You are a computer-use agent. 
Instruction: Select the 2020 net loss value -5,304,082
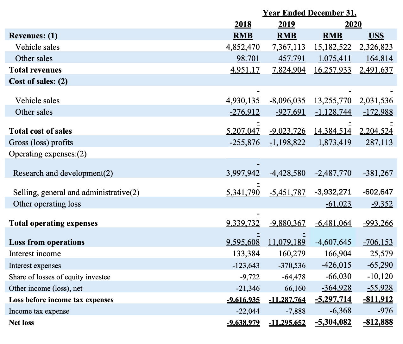point(333,322)
